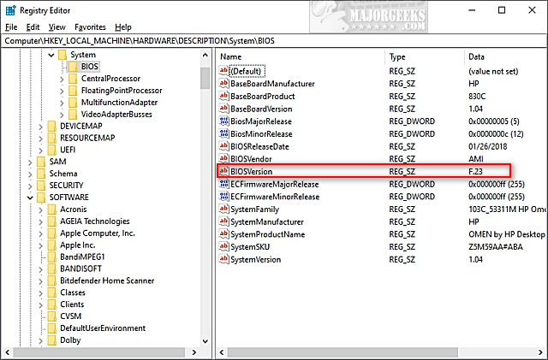Expand the RESOURCEMAP key
Viewport: 548px width, 360px height.
(41, 139)
